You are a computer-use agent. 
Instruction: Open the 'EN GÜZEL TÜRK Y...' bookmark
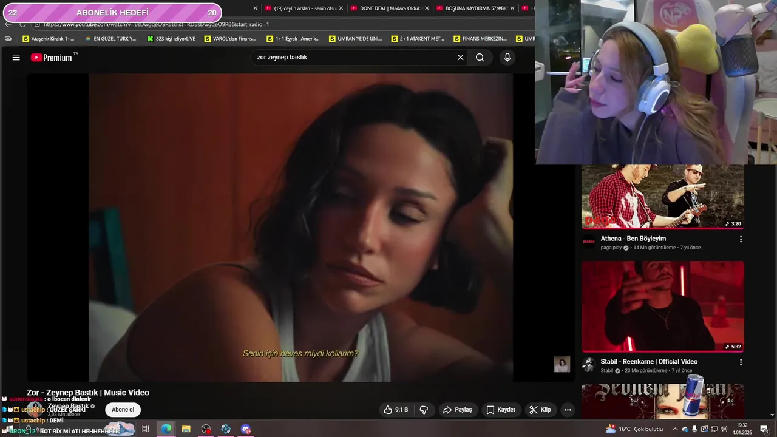point(110,39)
